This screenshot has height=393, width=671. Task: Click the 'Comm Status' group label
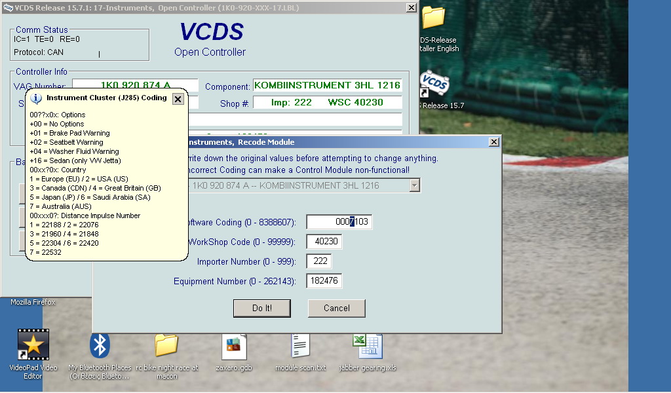[41, 29]
